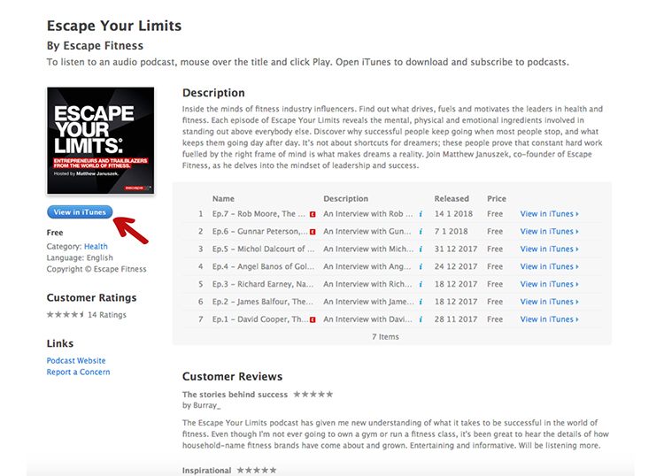664x476 pixels.
Task: Sort by Released column header
Action: [x=451, y=199]
